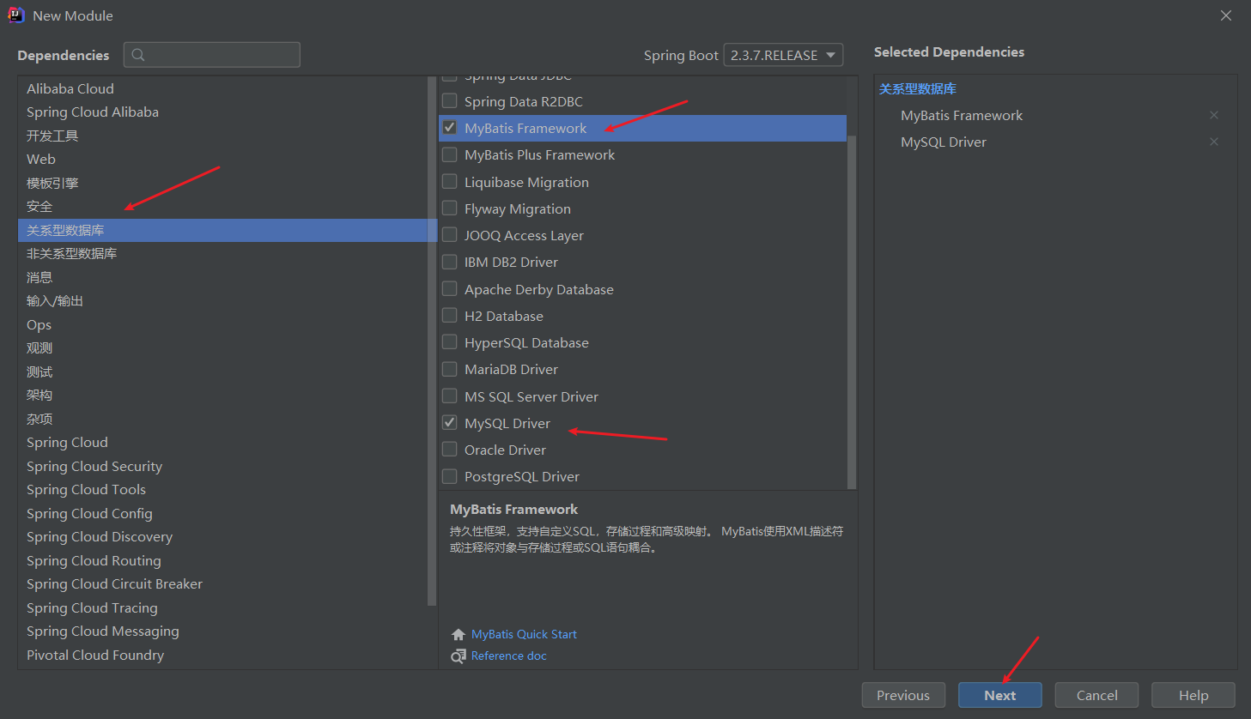Focus the Dependencies search field

click(x=212, y=55)
